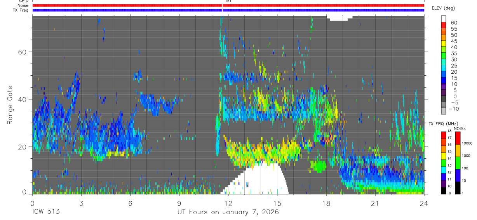The image size is (477, 220).
Task: Click the 'ELEV (deg)' legend title
Action: point(444,8)
